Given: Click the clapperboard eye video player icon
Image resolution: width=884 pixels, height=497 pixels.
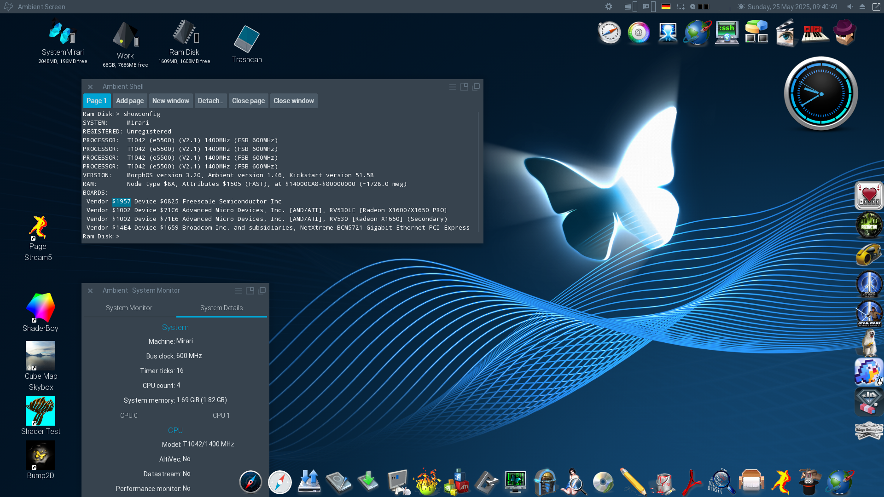Looking at the screenshot, I should (785, 33).
